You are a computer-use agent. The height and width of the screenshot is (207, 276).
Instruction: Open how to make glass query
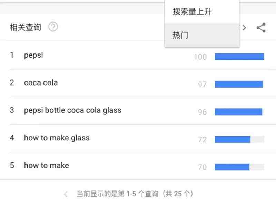click(x=57, y=138)
